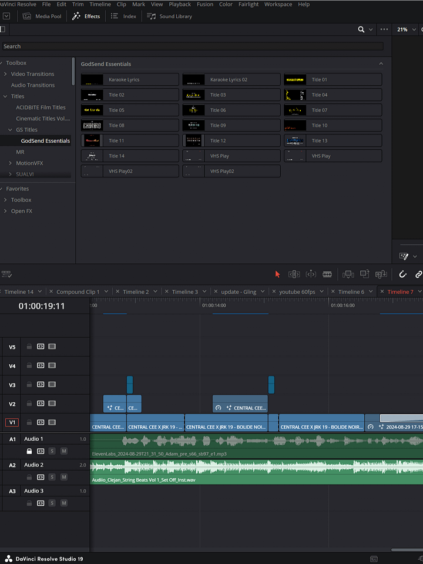
Task: Open the File menu
Action: (x=46, y=4)
